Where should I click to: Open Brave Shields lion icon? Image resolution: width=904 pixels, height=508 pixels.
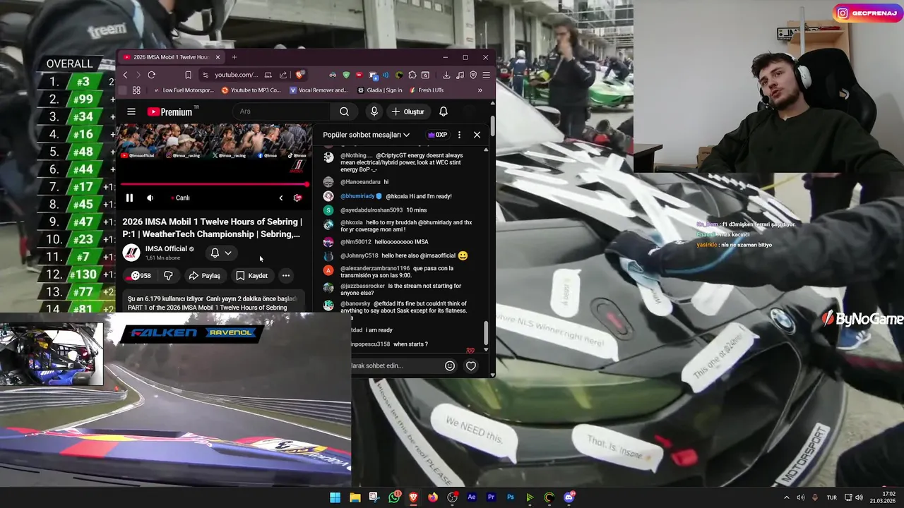(x=300, y=75)
